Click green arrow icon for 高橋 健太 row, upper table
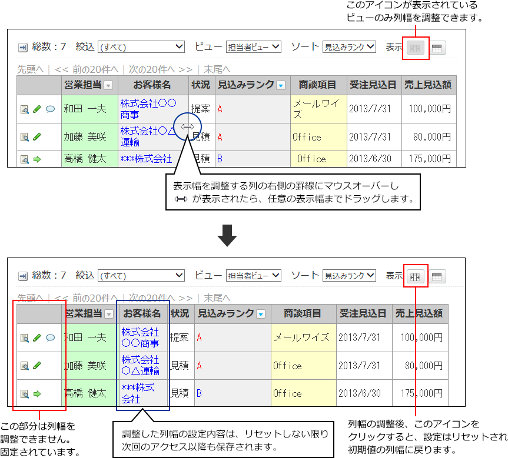The height and width of the screenshot is (458, 508). [x=37, y=159]
